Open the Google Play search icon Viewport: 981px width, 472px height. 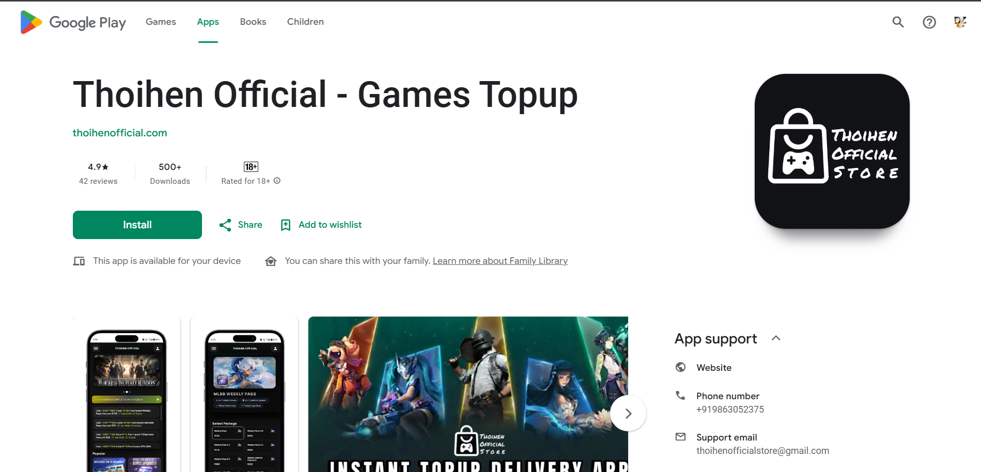pos(897,22)
